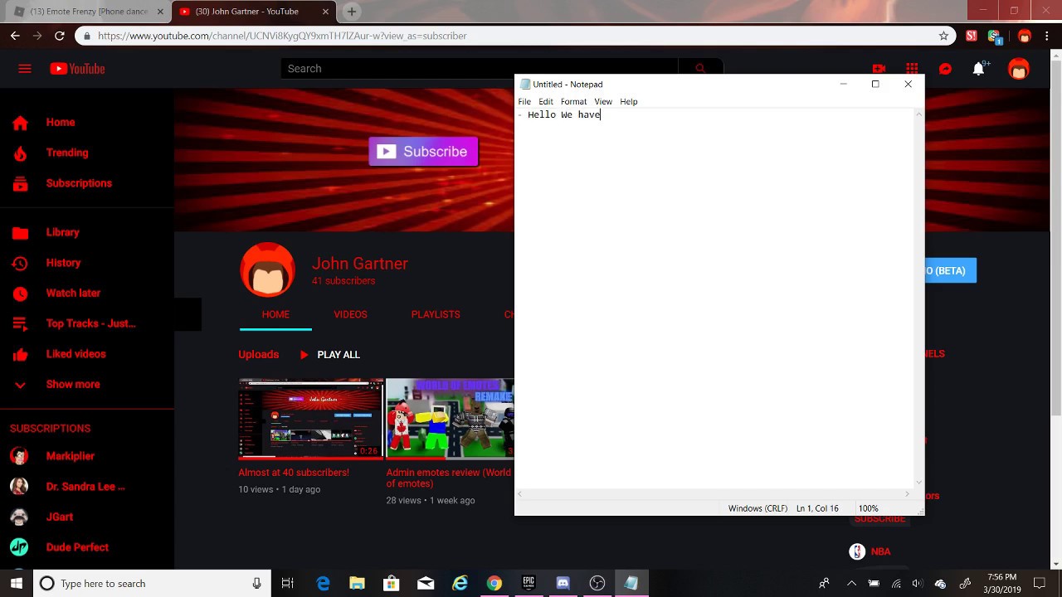Open the Almost at 40 subscribers video thumbnail
Screen dimensions: 1062x597
[x=311, y=418]
